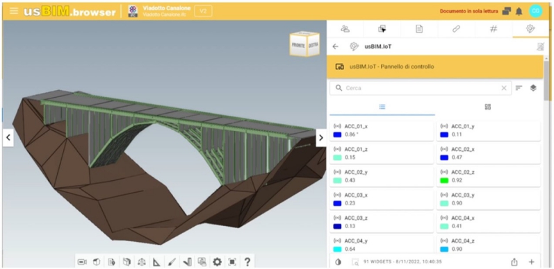
Task: Open the layers icon next to search
Action: (533, 88)
